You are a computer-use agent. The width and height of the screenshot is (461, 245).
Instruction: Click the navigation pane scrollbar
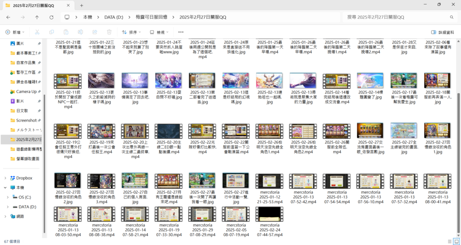click(x=45, y=163)
